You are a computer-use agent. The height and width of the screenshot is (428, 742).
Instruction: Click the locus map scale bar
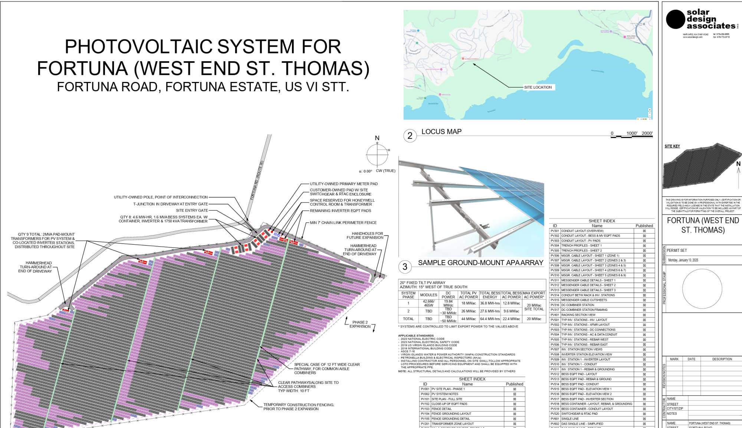[631, 136]
